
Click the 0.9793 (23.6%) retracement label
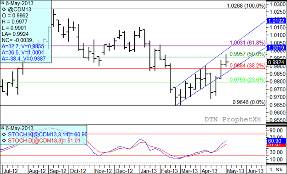pyautogui.click(x=247, y=80)
